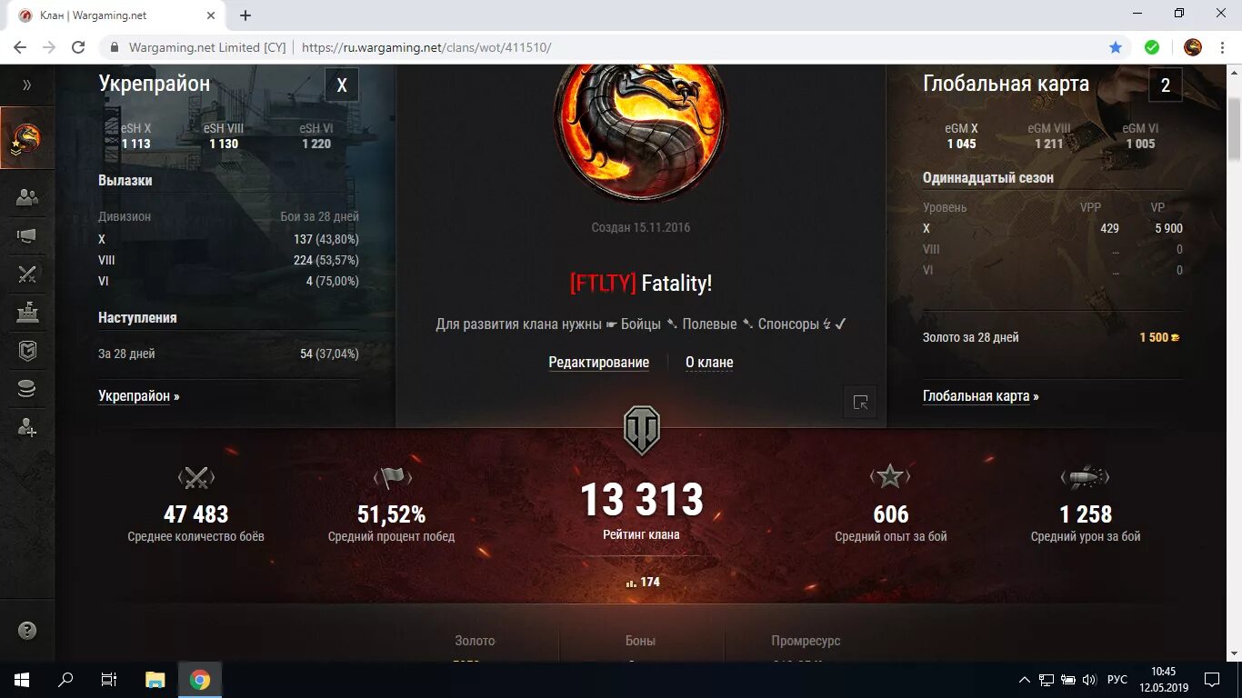Open the Windows Start menu
The height and width of the screenshot is (698, 1242).
tap(22, 680)
